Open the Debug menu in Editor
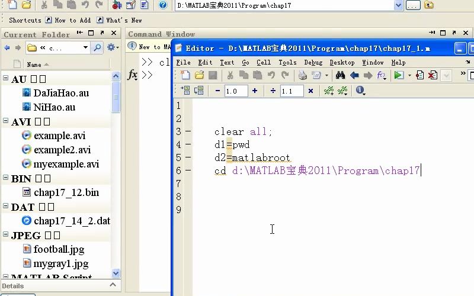 pos(313,62)
